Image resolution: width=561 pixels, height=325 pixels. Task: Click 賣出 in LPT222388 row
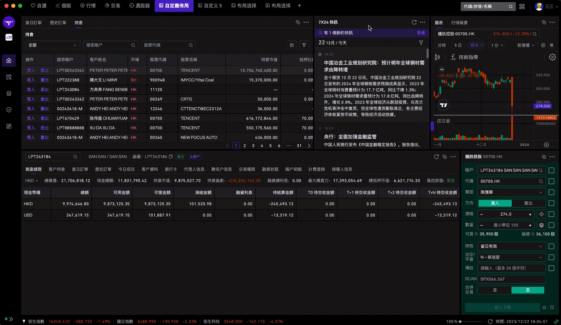[x=45, y=80]
